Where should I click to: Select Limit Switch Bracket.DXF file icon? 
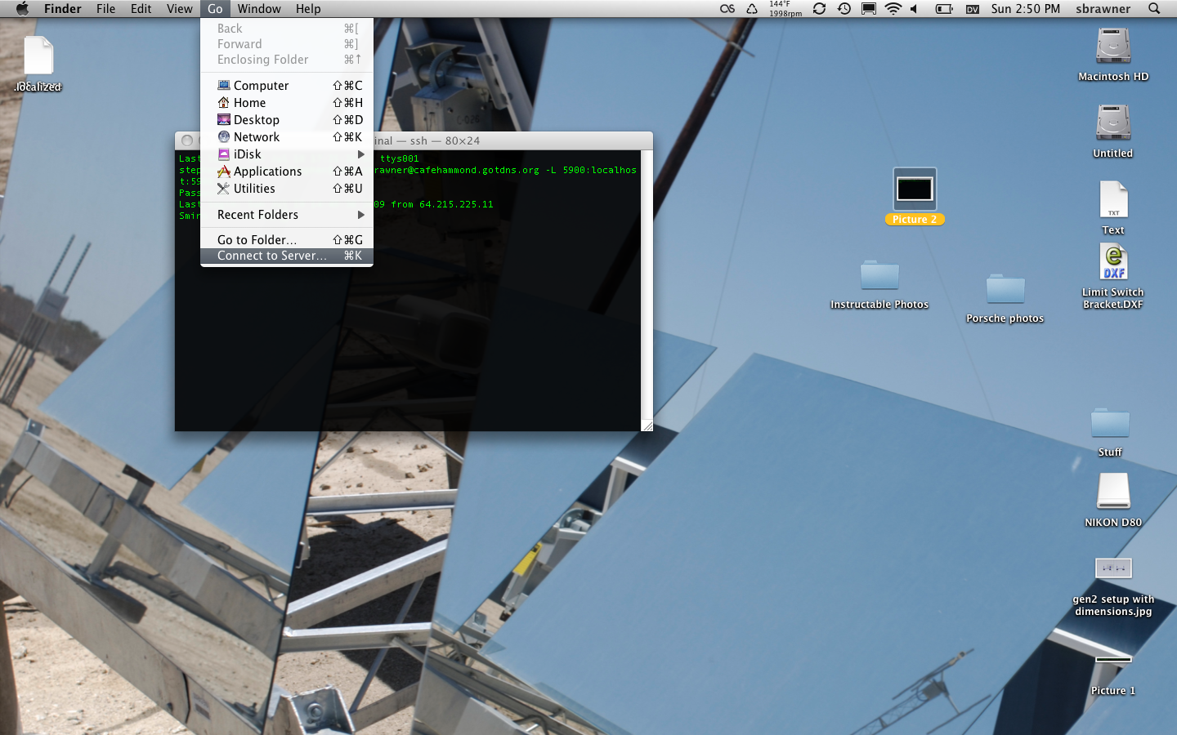pos(1113,263)
